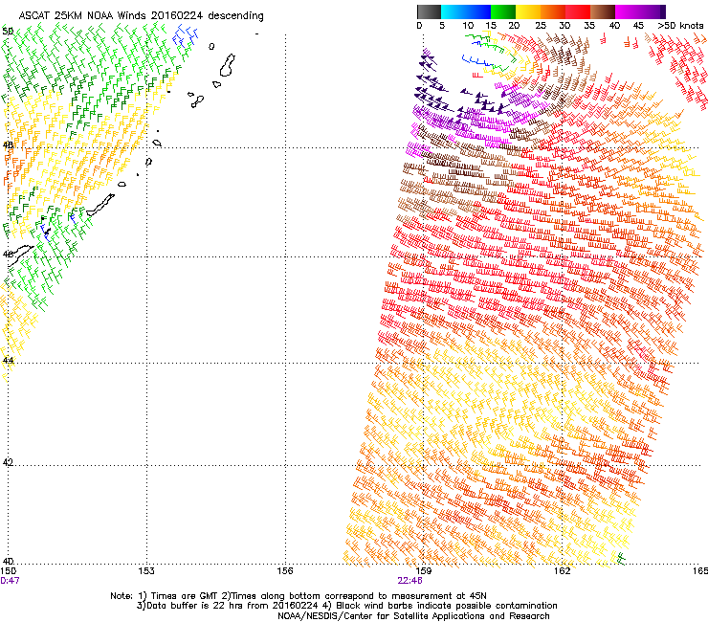Click the '40' label under the color bar
Image resolution: width=708 pixels, height=622 pixels.
pos(614,25)
